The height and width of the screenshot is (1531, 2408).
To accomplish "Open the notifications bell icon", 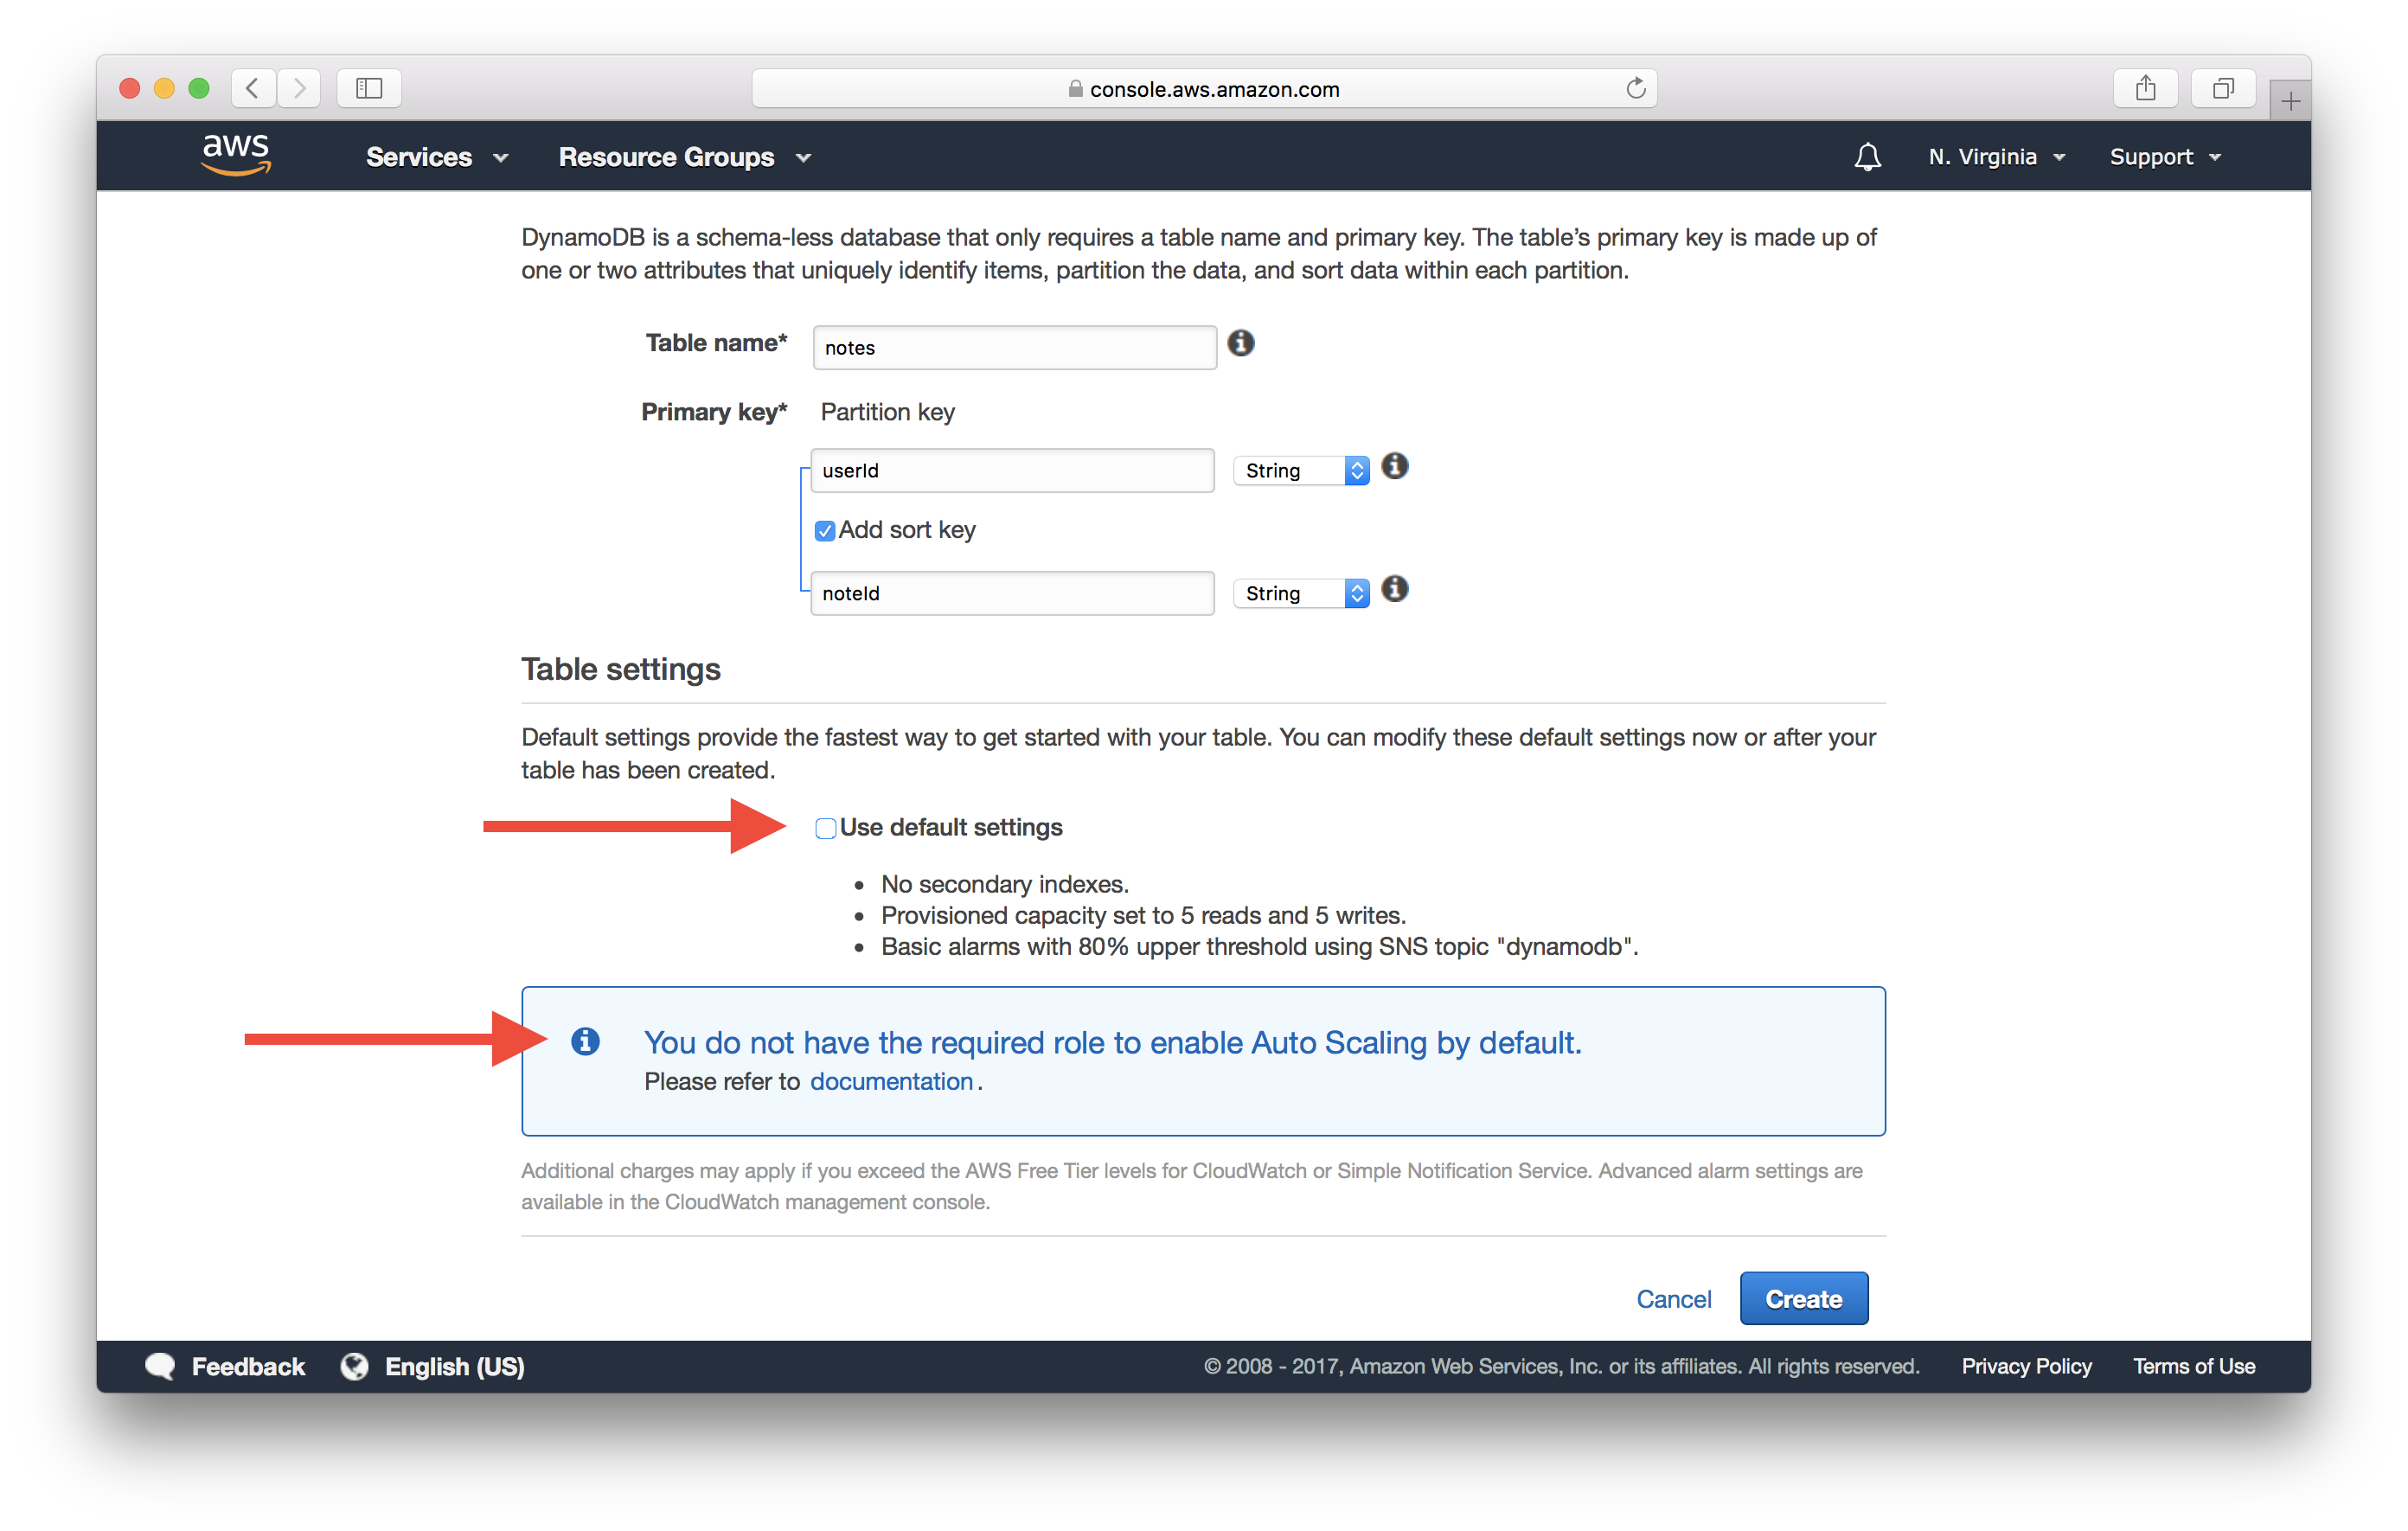I will point(1867,157).
